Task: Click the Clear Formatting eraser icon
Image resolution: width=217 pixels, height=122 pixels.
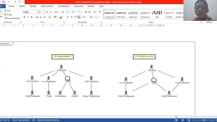Action: pyautogui.click(x=63, y=12)
